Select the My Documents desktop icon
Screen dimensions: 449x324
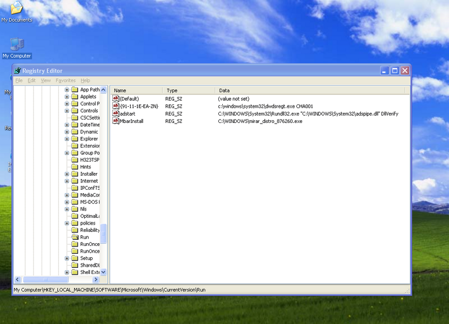coord(17,11)
